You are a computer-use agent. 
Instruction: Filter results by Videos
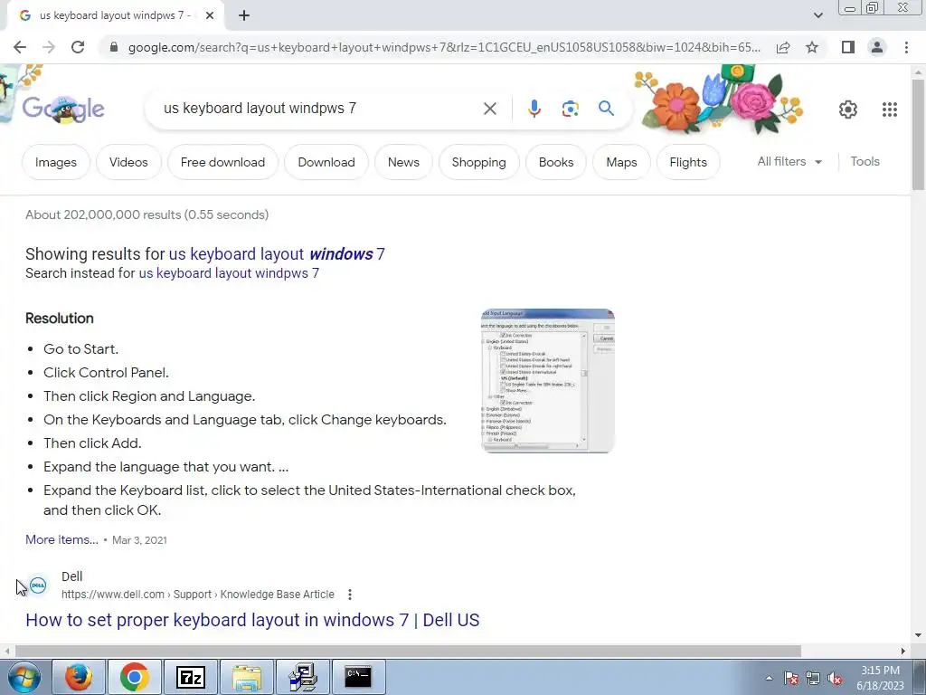click(128, 162)
